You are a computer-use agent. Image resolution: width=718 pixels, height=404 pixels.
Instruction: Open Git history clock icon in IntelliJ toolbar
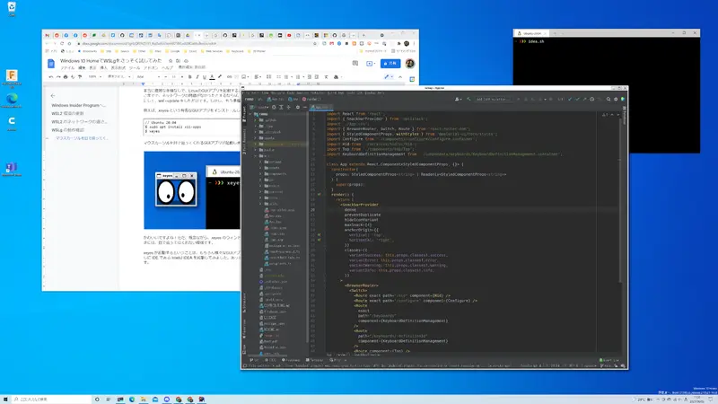(591, 99)
